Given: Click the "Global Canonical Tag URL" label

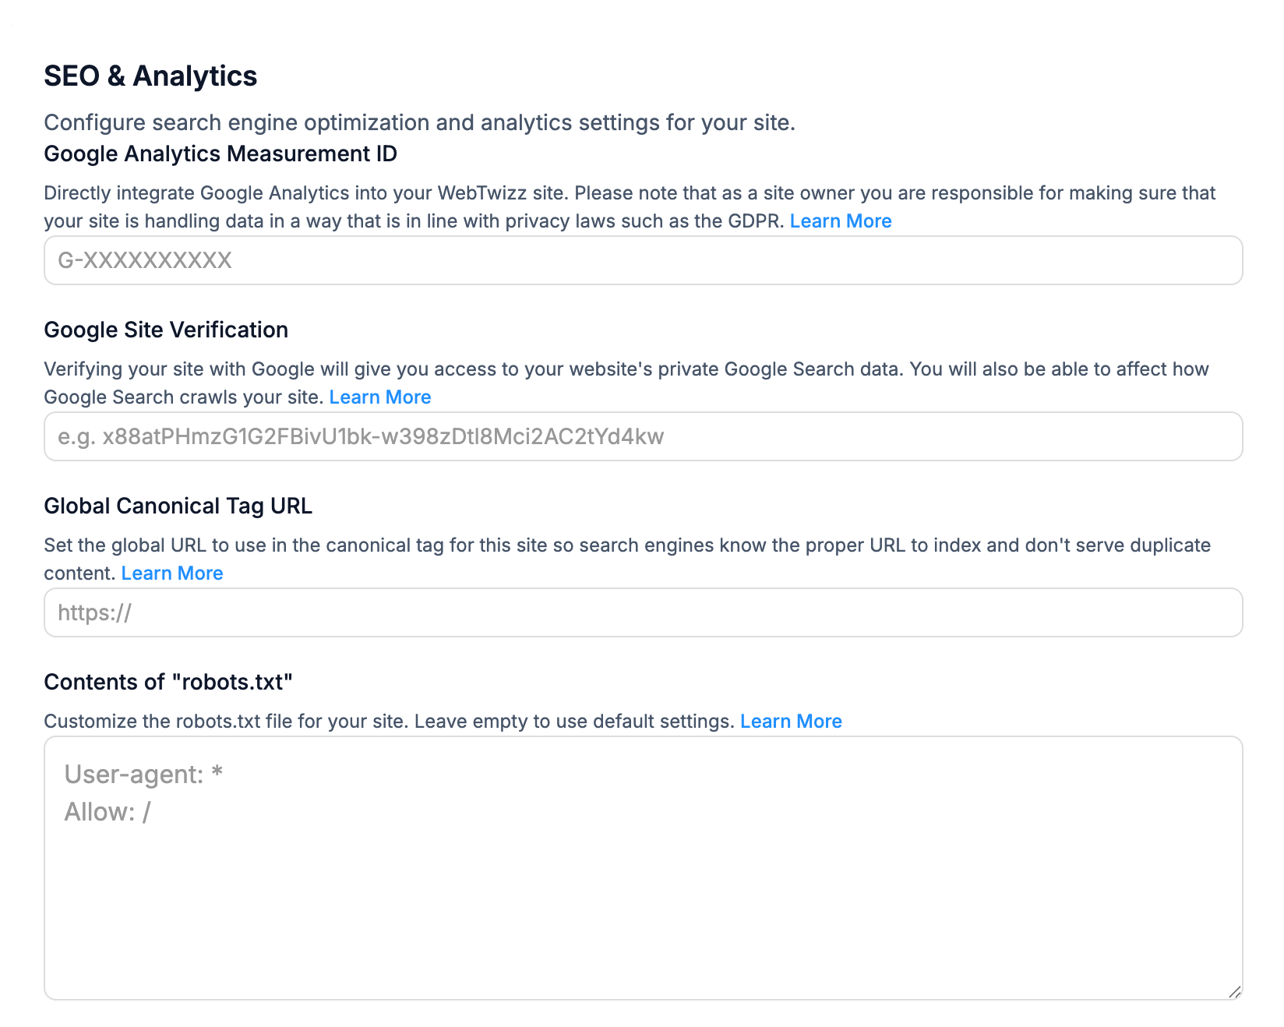Looking at the screenshot, I should click(x=178, y=506).
